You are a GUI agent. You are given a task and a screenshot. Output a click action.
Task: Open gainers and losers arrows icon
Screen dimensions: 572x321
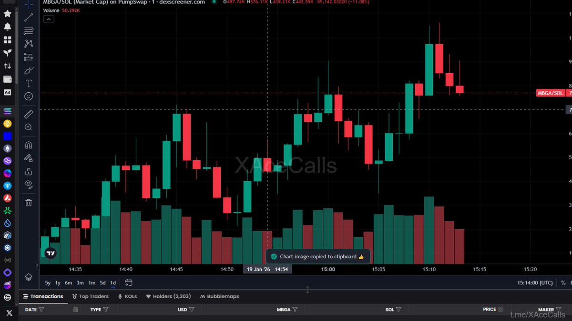(7, 66)
